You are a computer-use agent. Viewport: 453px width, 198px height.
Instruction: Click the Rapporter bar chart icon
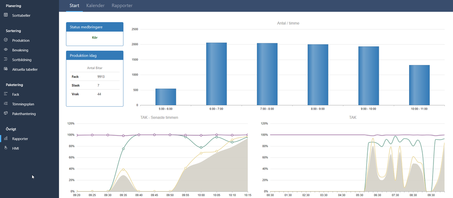[6, 138]
